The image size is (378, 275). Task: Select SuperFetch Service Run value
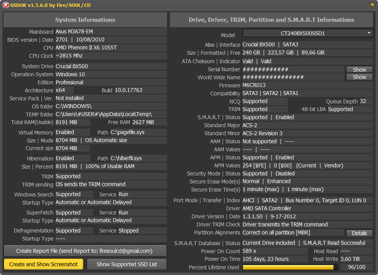(x=142, y=213)
